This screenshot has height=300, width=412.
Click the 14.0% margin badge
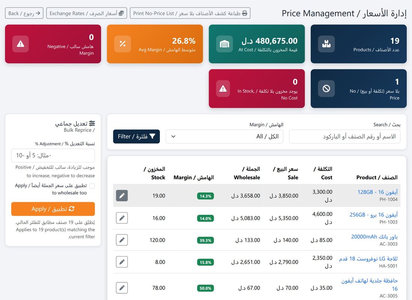tap(206, 218)
